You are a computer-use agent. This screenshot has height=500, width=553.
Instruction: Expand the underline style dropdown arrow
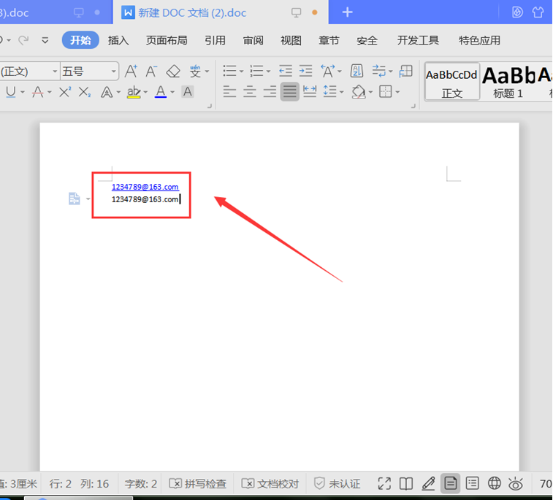[x=23, y=92]
